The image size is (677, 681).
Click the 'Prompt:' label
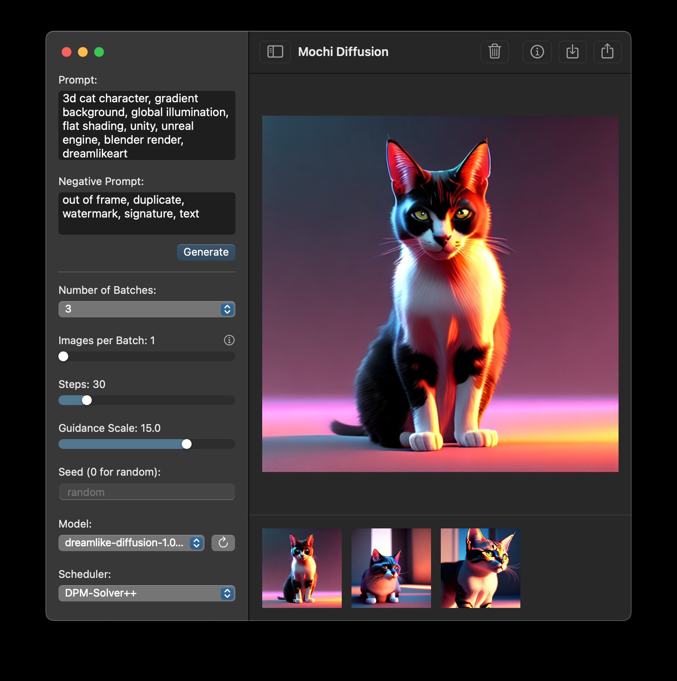coord(78,80)
